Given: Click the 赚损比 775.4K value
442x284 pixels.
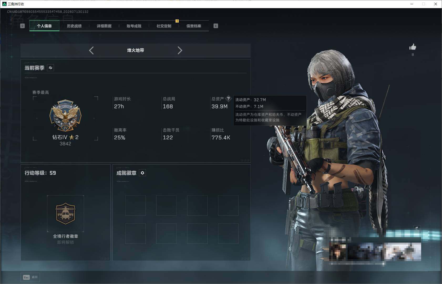Looking at the screenshot, I should [x=221, y=138].
